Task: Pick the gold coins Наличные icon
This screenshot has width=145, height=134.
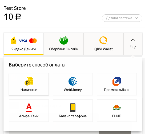Action: pos(29,81)
